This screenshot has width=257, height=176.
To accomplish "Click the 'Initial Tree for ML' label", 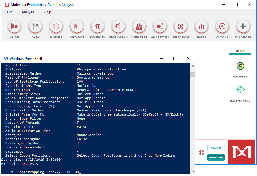I will [x=25, y=114].
